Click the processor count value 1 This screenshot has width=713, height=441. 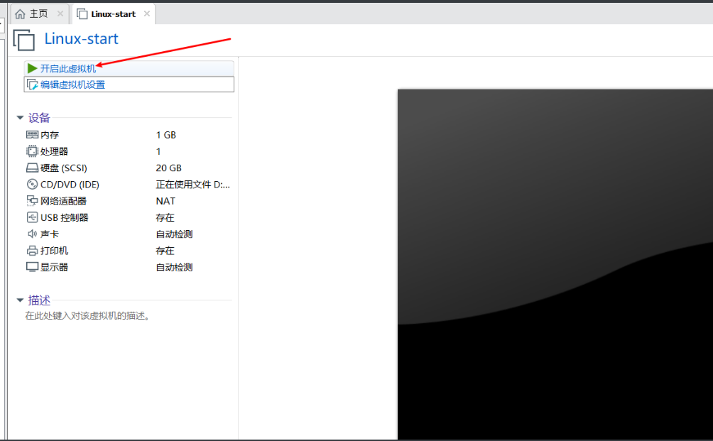158,151
